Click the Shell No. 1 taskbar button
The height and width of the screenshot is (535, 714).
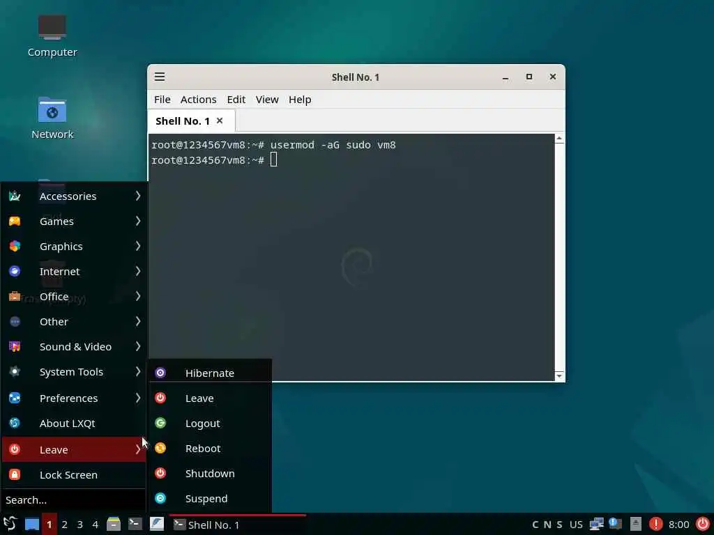coord(238,525)
